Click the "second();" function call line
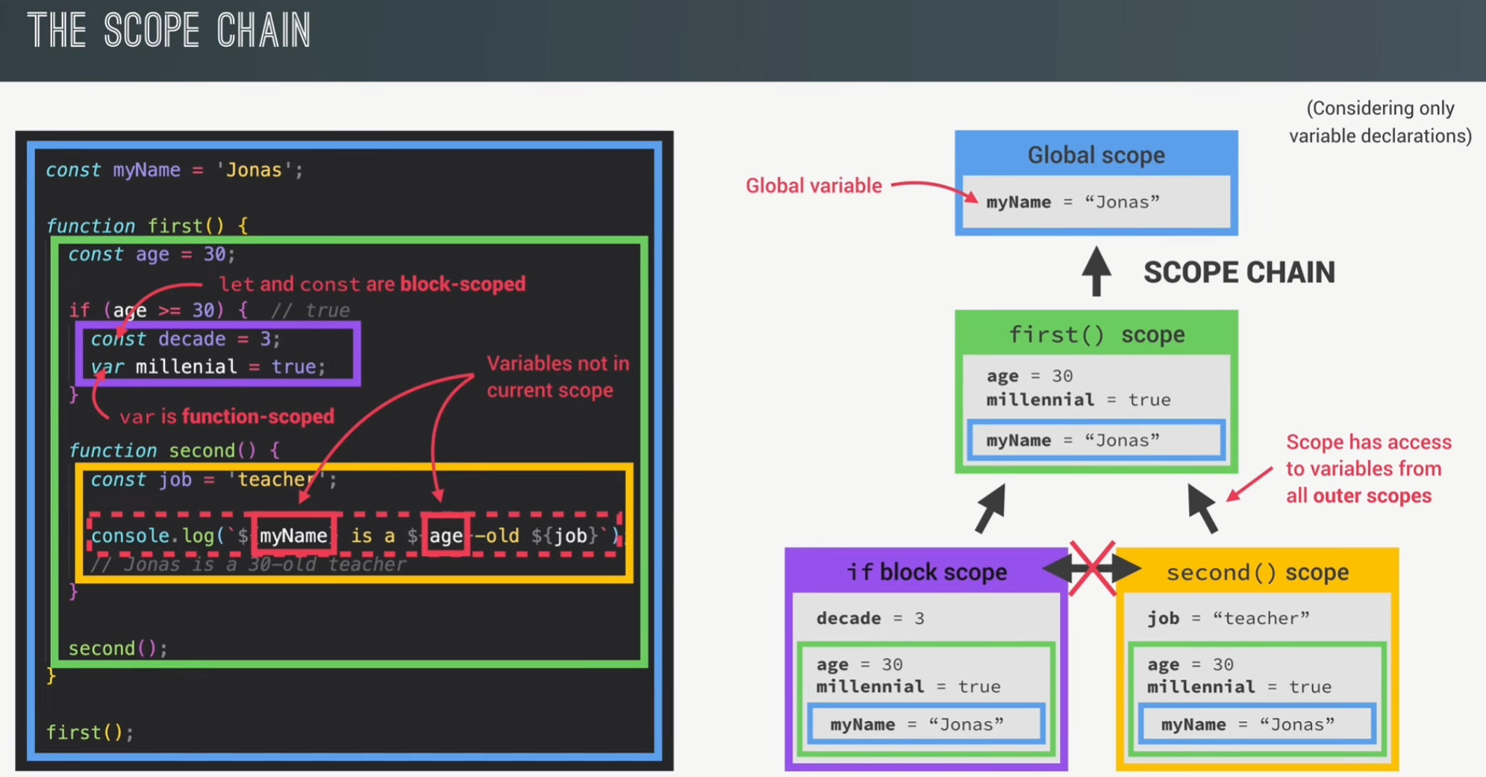This screenshot has height=777, width=1486. click(118, 649)
